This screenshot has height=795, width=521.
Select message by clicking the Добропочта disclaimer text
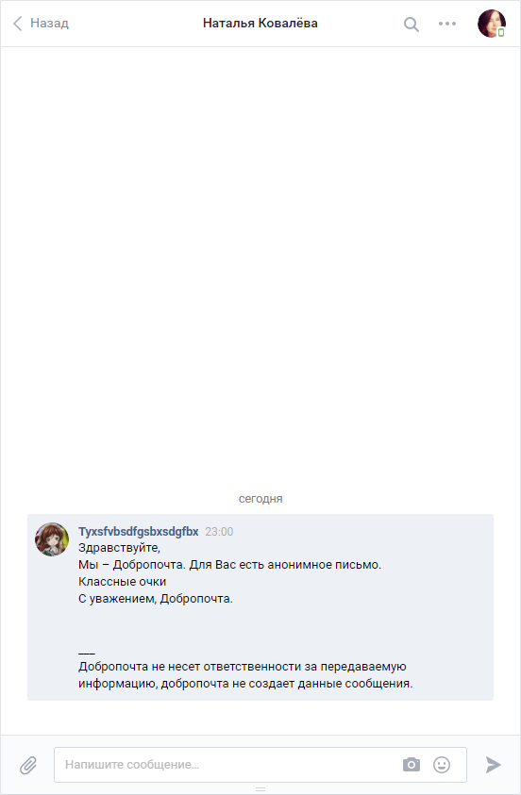pyautogui.click(x=245, y=675)
